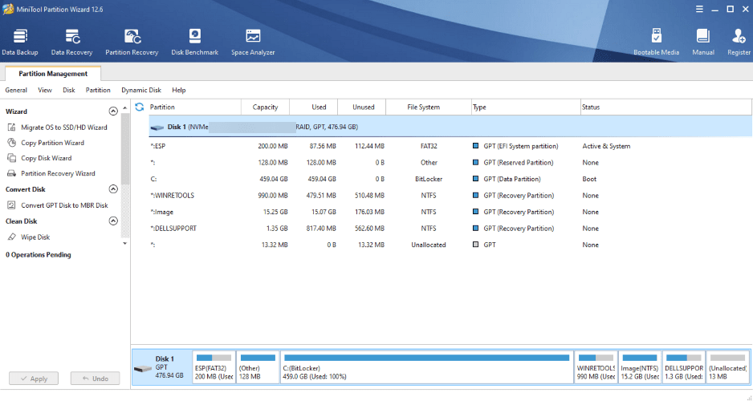Select the *:WINRETOOLS partition row
Screen dimensions: 753x401
coord(450,195)
